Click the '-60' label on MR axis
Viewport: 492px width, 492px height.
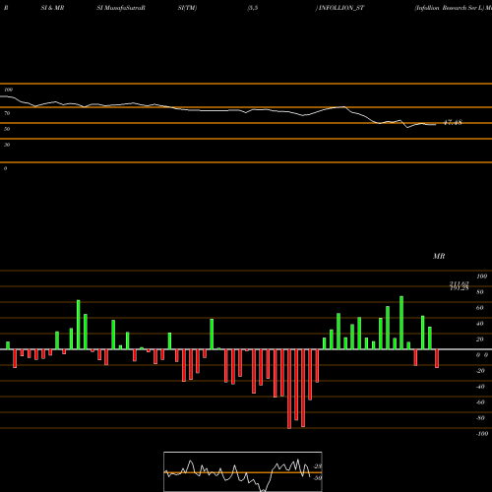[x=480, y=402]
